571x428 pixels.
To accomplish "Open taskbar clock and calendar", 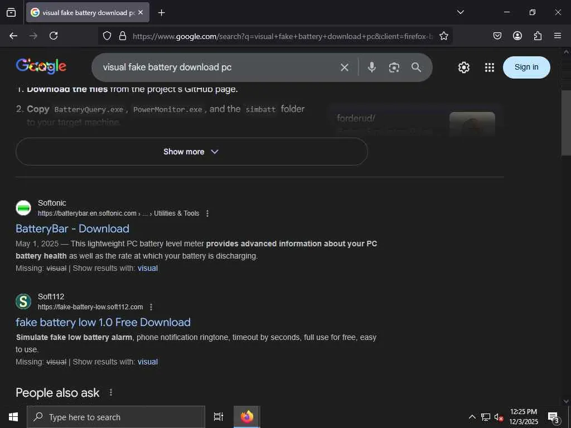I will tap(524, 417).
